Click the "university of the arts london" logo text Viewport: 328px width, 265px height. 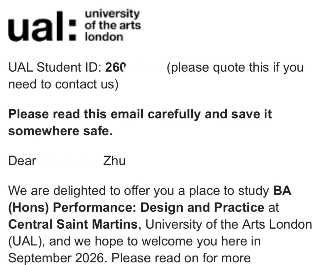point(112,26)
